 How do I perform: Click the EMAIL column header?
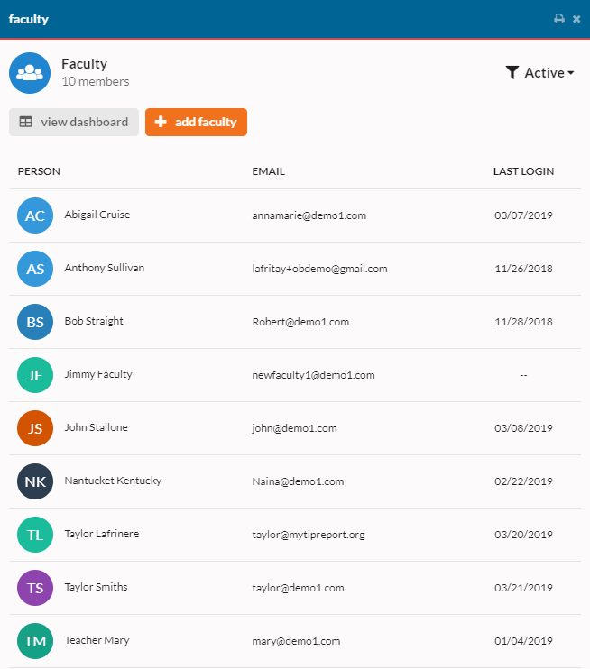[x=268, y=171]
